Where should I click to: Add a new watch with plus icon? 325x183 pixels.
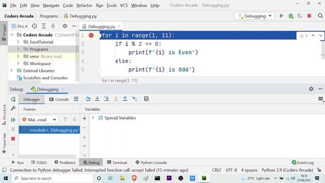coord(84,118)
